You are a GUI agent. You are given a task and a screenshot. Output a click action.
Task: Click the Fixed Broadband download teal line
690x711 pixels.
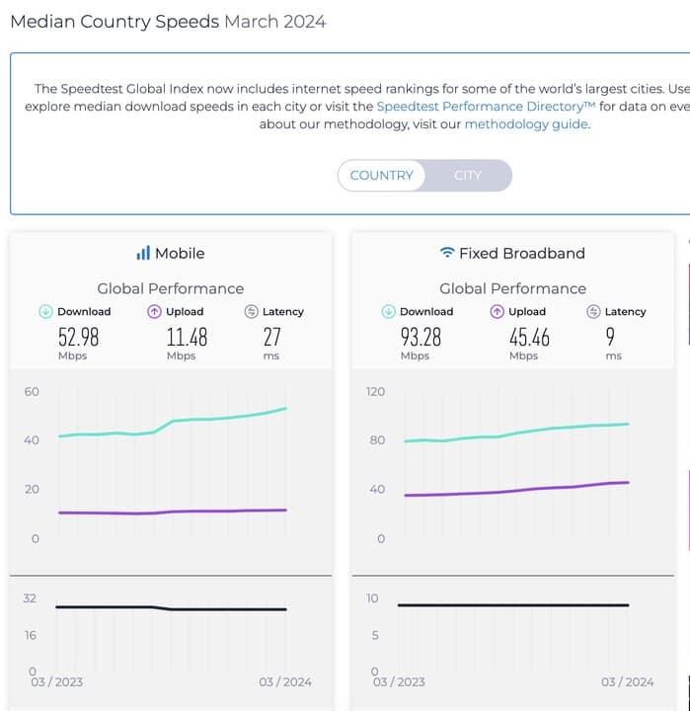[553, 429]
